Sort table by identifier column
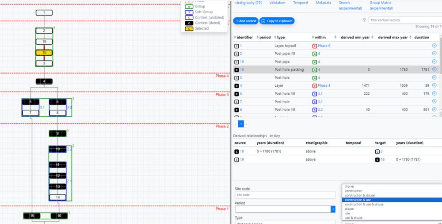The width and height of the screenshot is (442, 224). [244, 37]
